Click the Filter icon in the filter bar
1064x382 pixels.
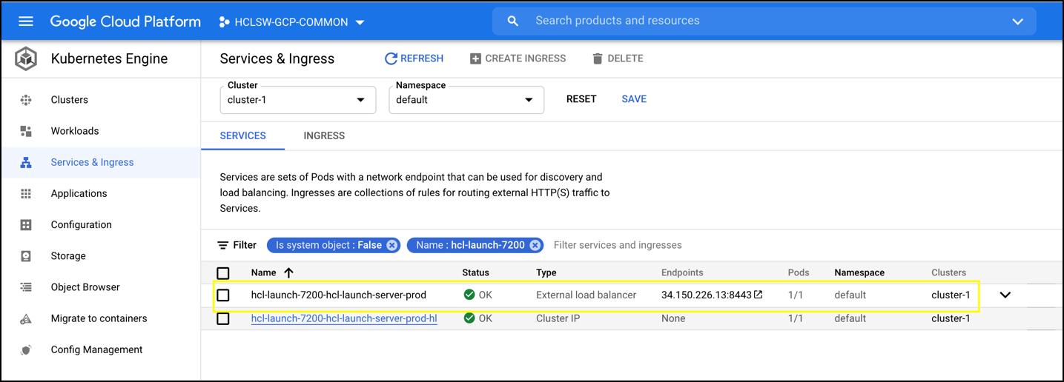pyautogui.click(x=222, y=245)
